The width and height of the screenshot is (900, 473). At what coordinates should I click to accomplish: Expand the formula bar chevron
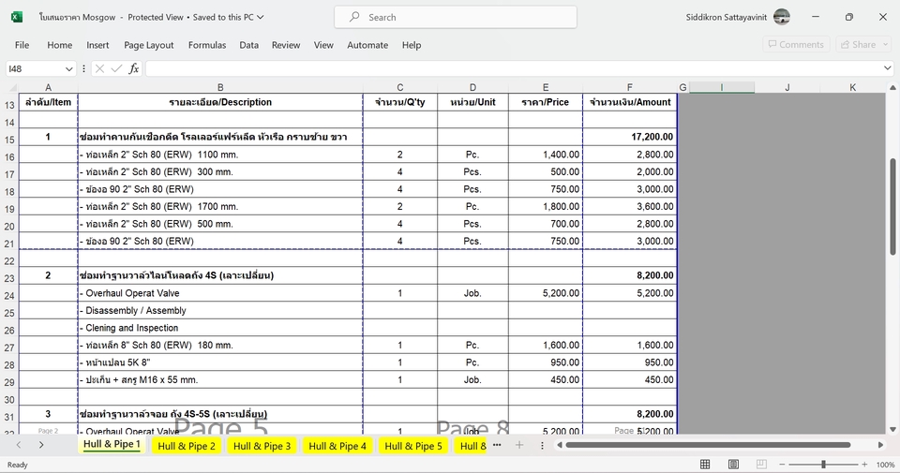click(888, 68)
